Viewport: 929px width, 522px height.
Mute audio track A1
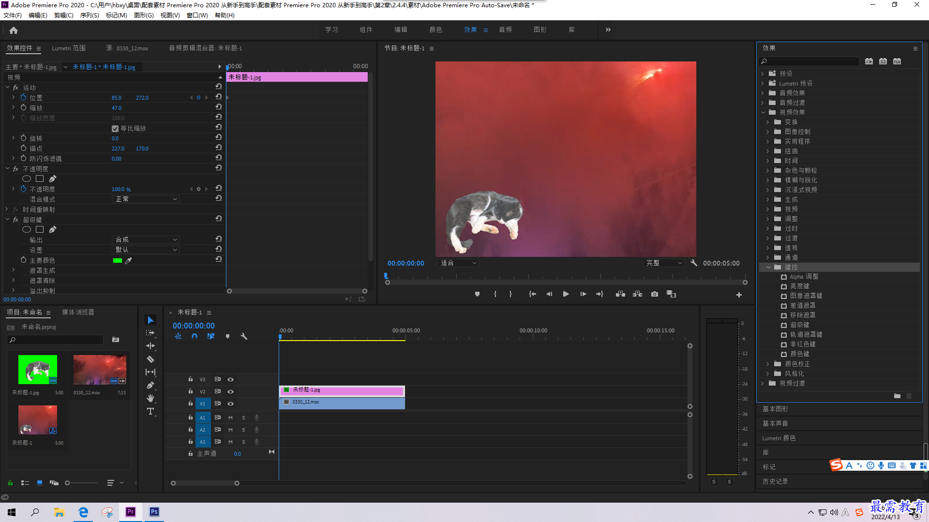point(231,418)
